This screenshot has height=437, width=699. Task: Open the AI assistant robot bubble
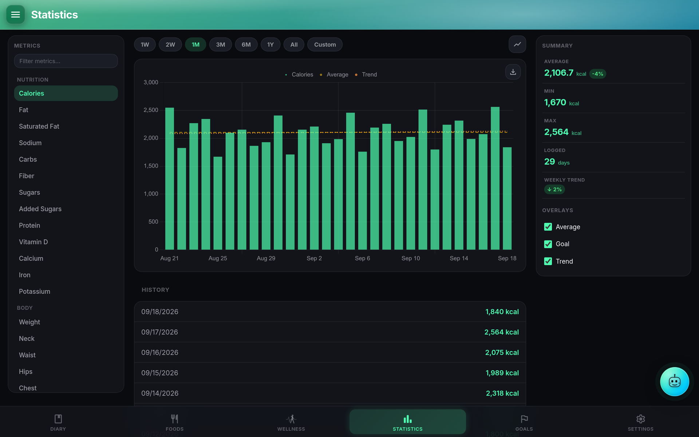pos(674,381)
